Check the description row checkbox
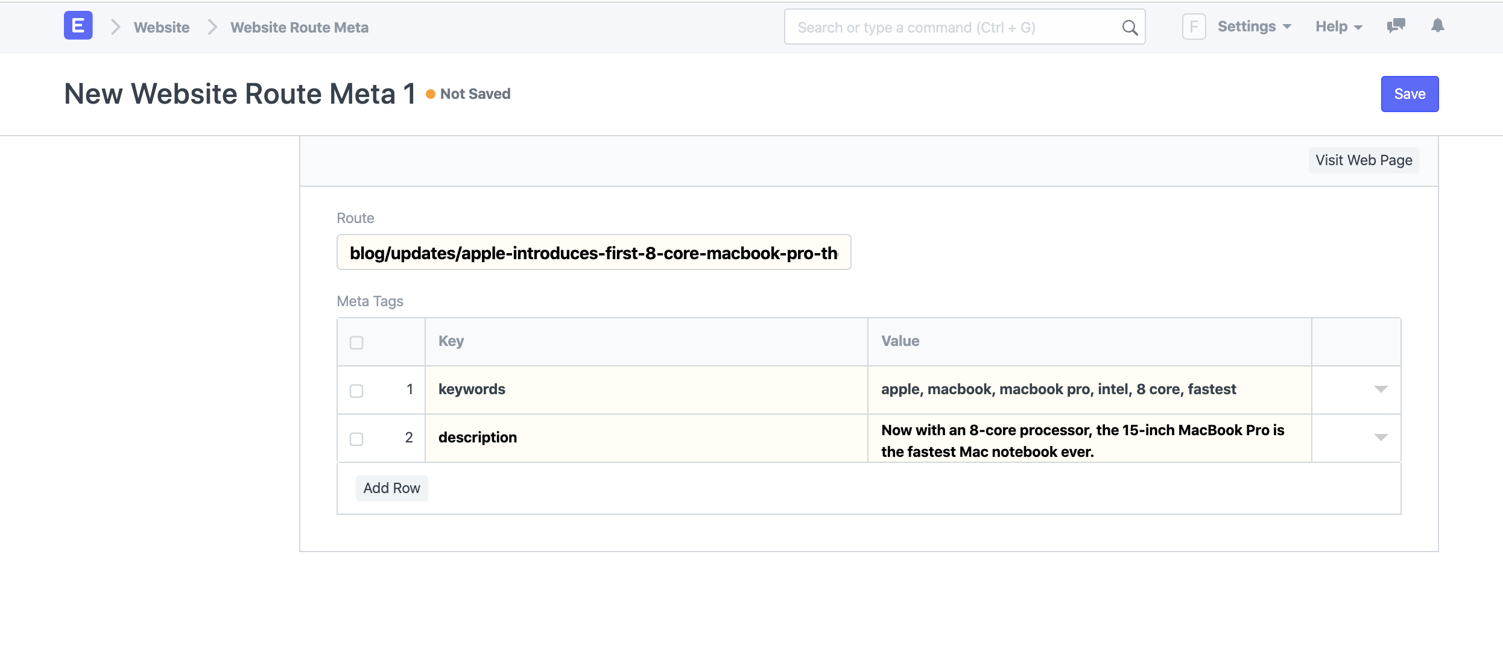Viewport: 1503px width, 657px height. pyautogui.click(x=356, y=439)
